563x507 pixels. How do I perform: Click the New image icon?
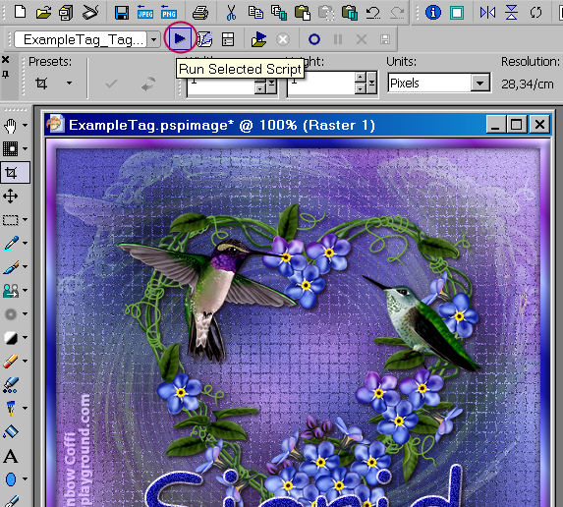click(20, 12)
